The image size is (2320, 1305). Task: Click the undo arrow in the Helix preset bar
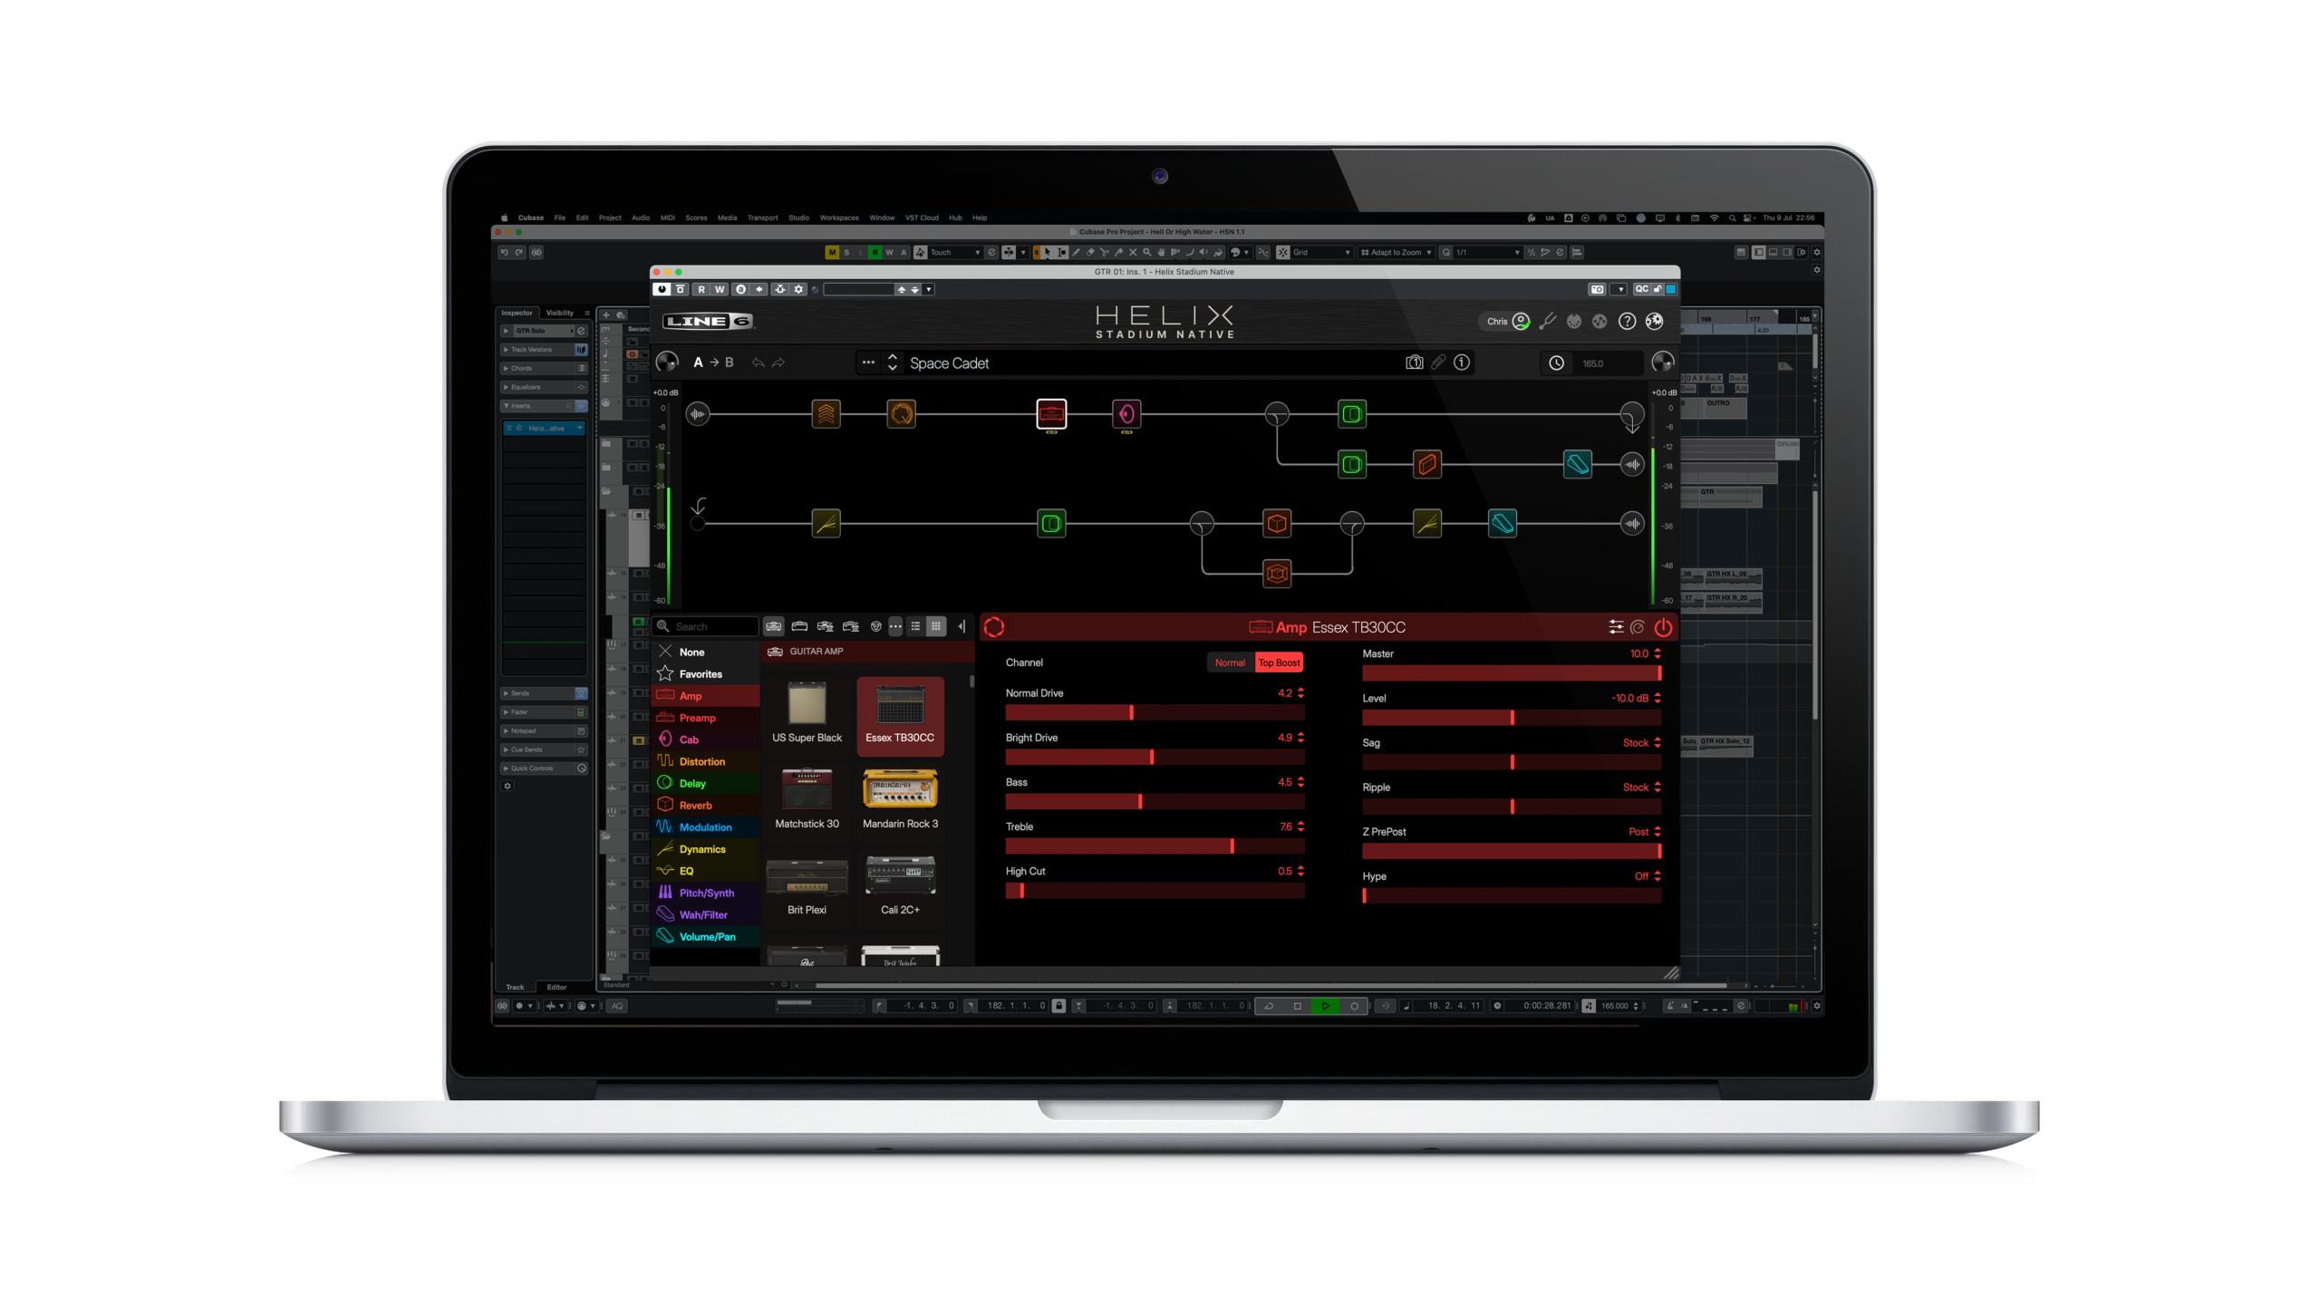(x=758, y=362)
